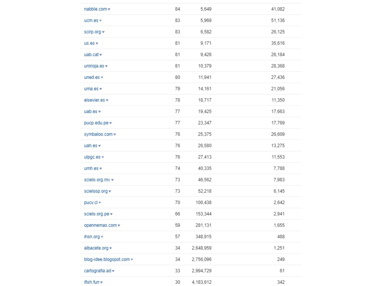The width and height of the screenshot is (381, 286).
Task: Click the albacete.org domain link
Action: pyautogui.click(x=96, y=248)
